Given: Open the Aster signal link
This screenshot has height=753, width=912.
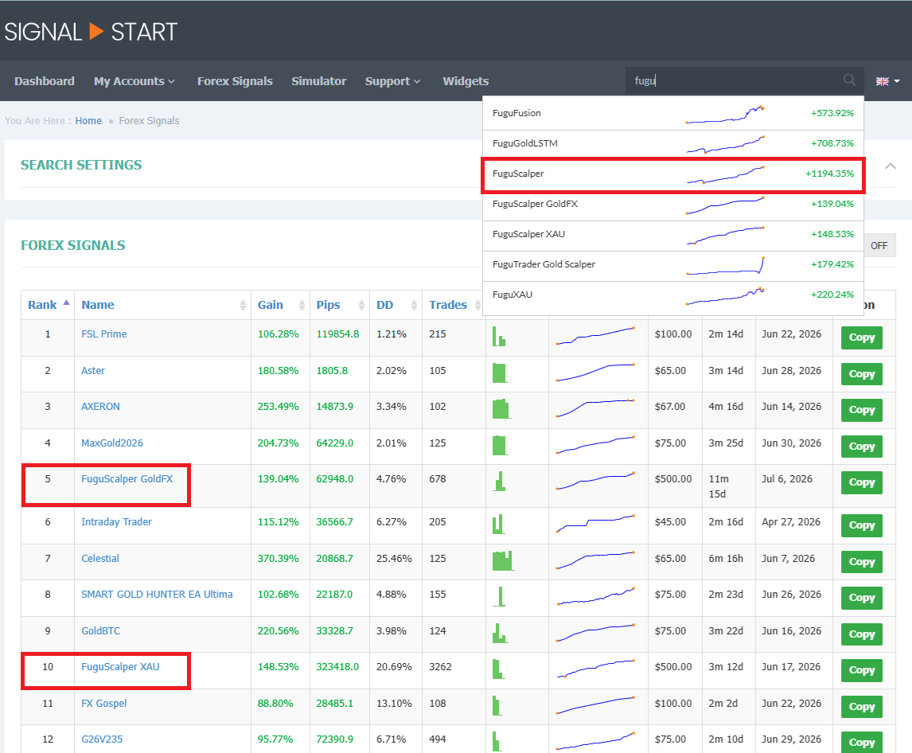Looking at the screenshot, I should click(x=93, y=371).
